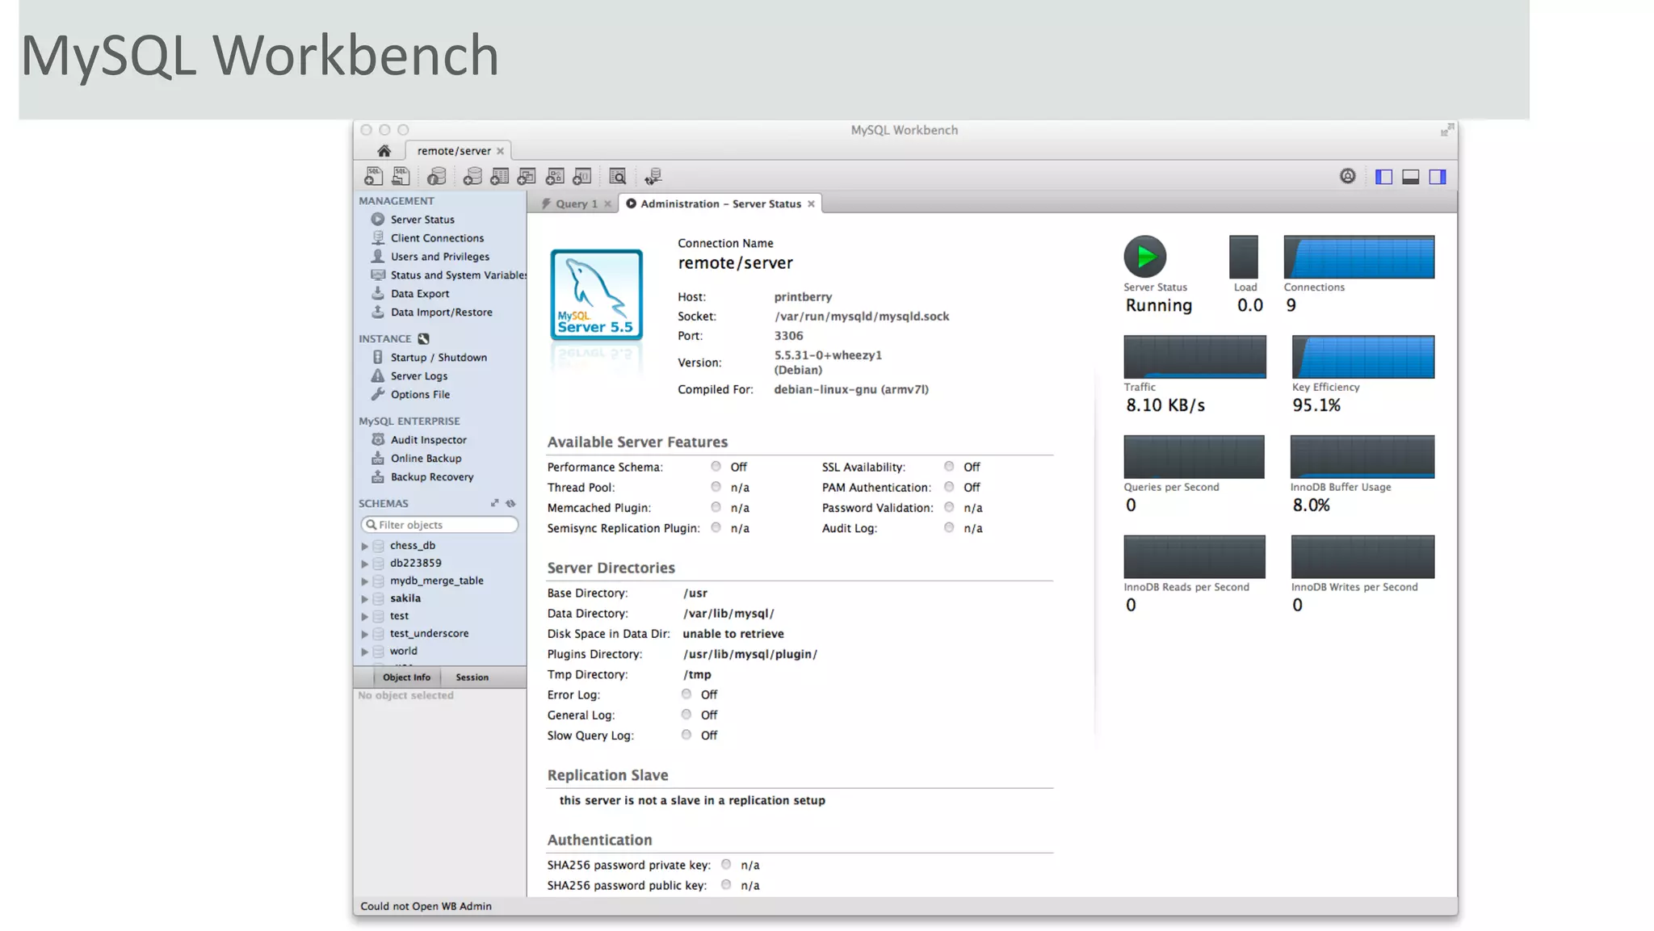This screenshot has height=931, width=1654.
Task: Open Audit Inspector
Action: [x=428, y=440]
